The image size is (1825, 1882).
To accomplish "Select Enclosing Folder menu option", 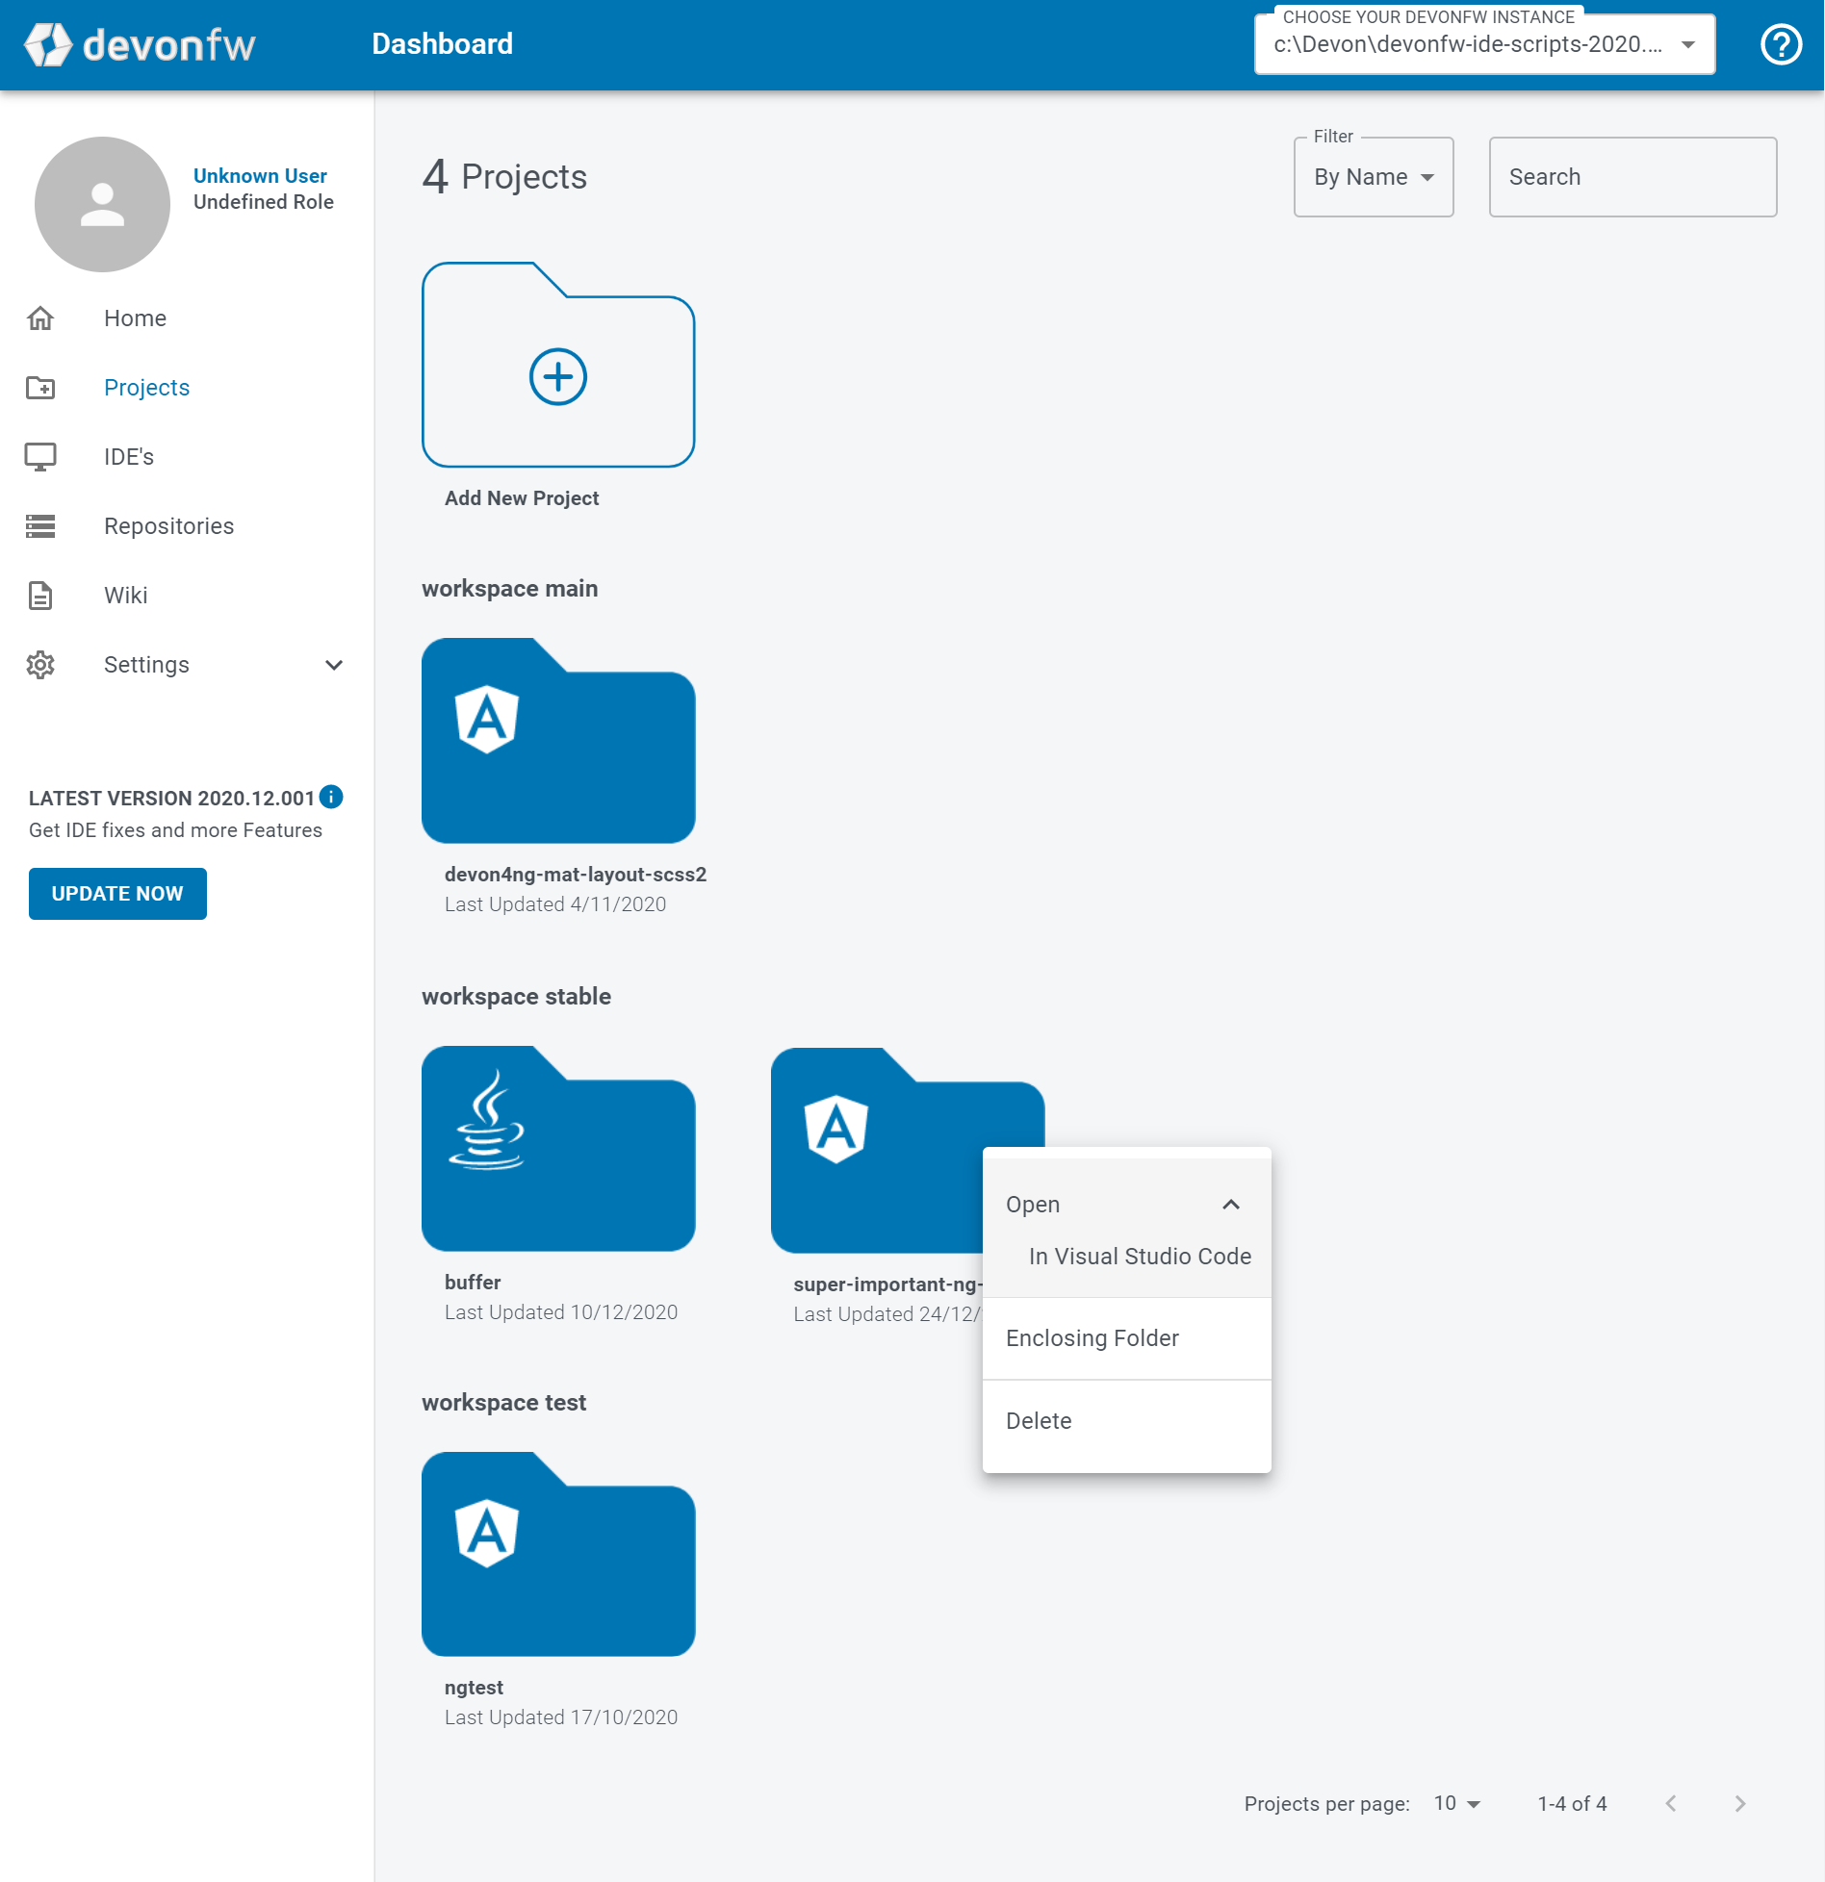I will 1092,1337.
